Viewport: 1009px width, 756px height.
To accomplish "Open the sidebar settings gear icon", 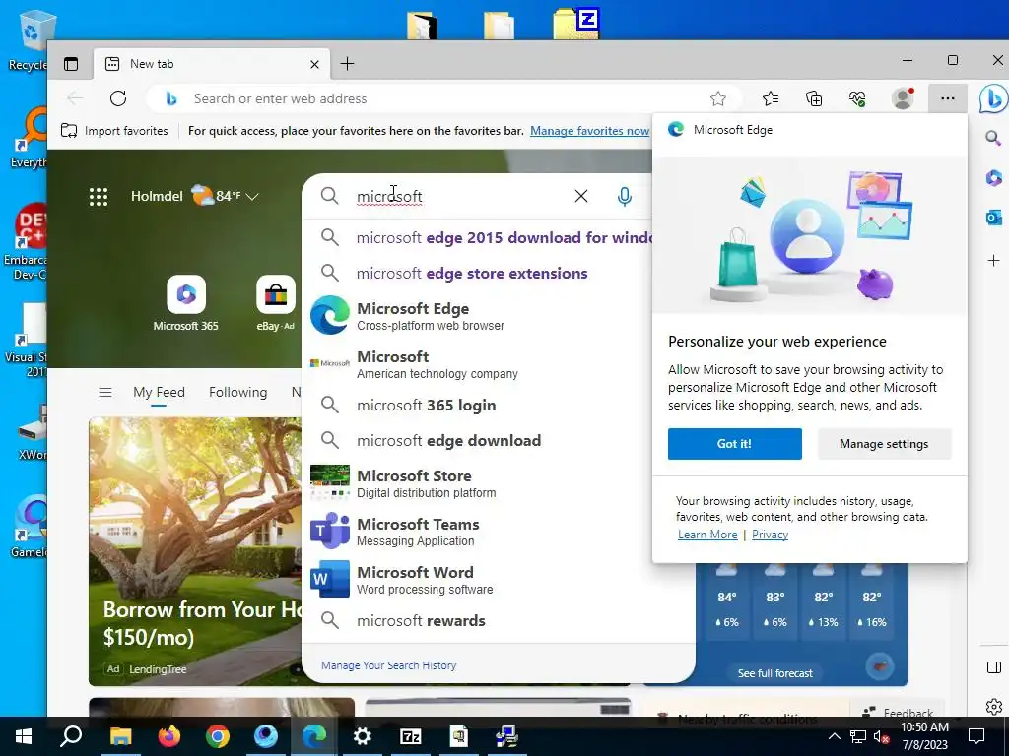I will pyautogui.click(x=993, y=707).
